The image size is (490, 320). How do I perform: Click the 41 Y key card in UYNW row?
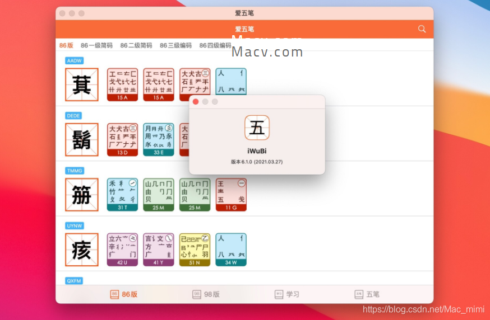(159, 250)
